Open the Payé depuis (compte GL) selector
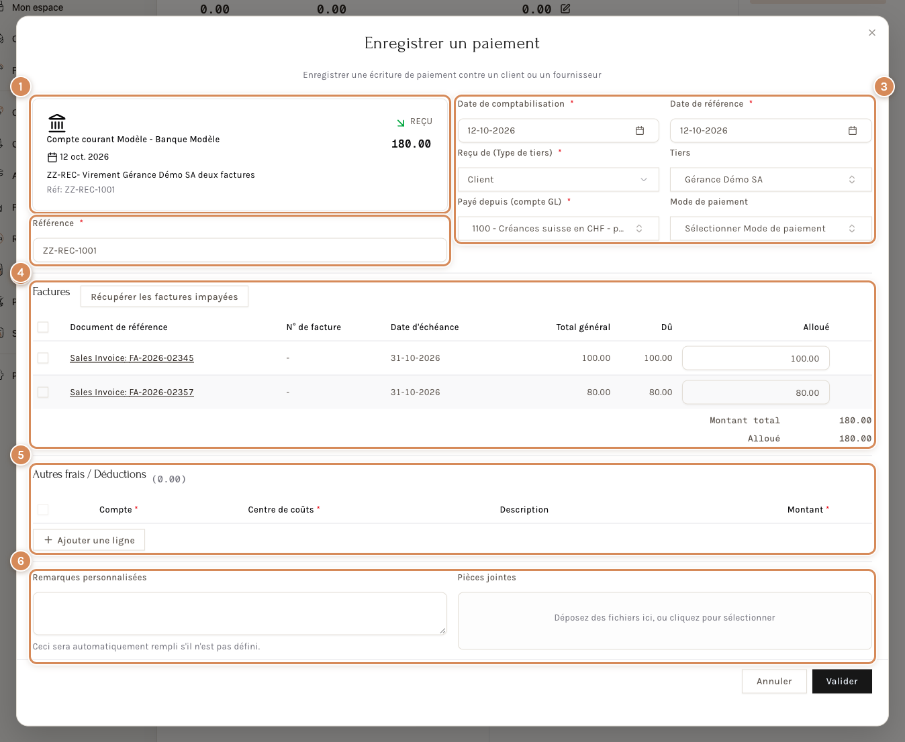 tap(558, 229)
